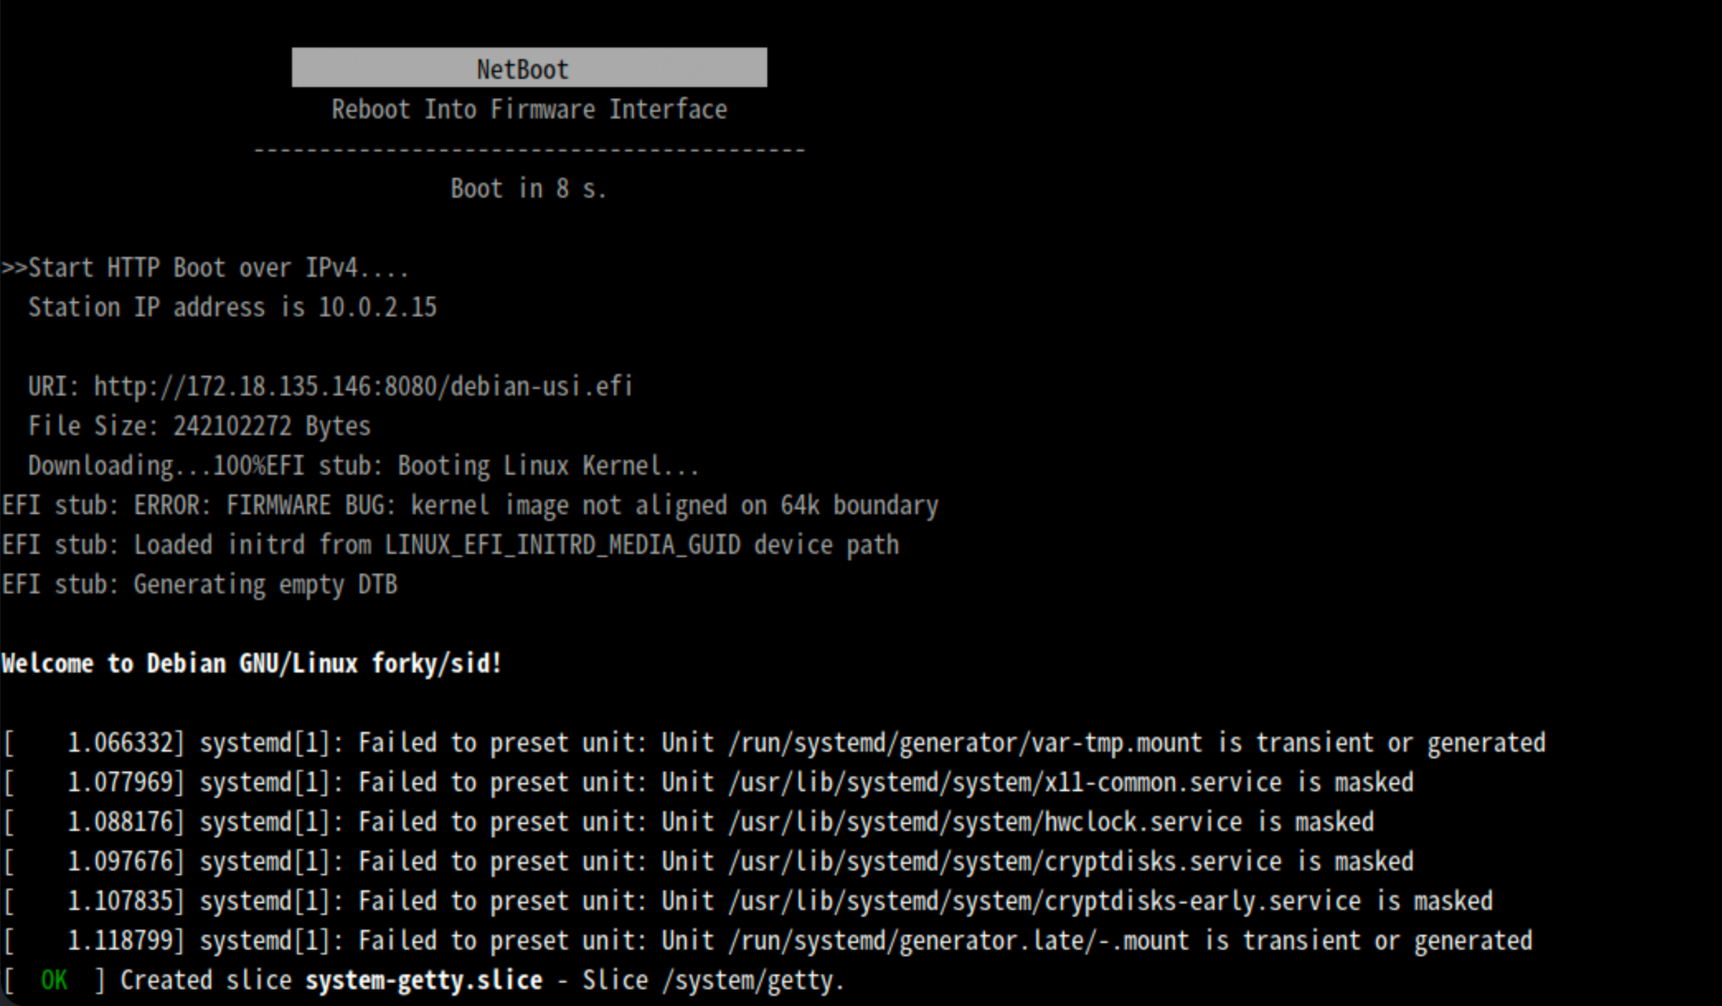The width and height of the screenshot is (1722, 1006).
Task: Click the FIRMWARE BUG kernel alignment error
Action: (x=472, y=504)
